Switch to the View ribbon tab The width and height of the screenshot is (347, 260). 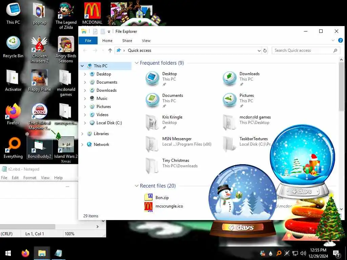[x=146, y=41]
